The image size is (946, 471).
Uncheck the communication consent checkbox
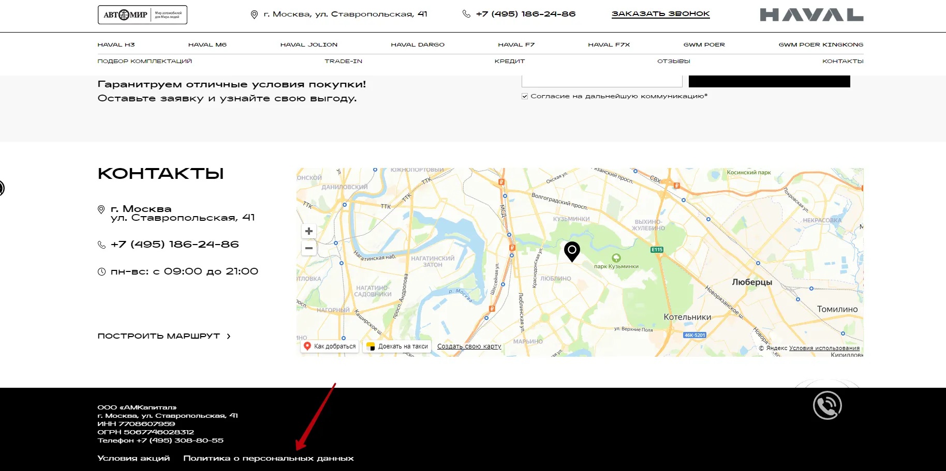pyautogui.click(x=525, y=96)
